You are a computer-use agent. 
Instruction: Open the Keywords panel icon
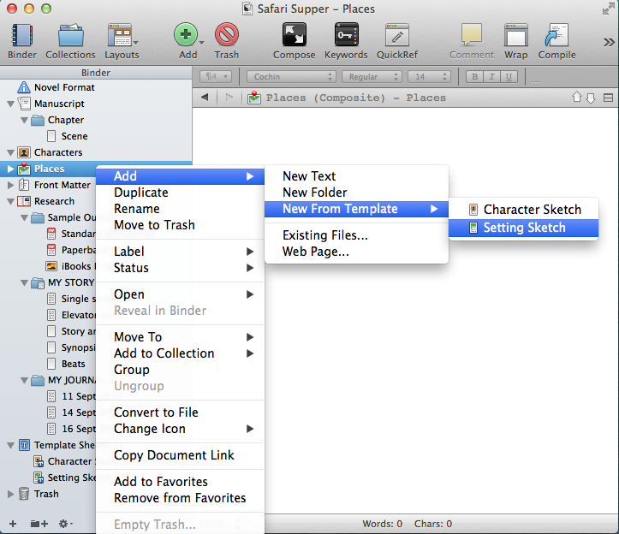click(x=346, y=35)
